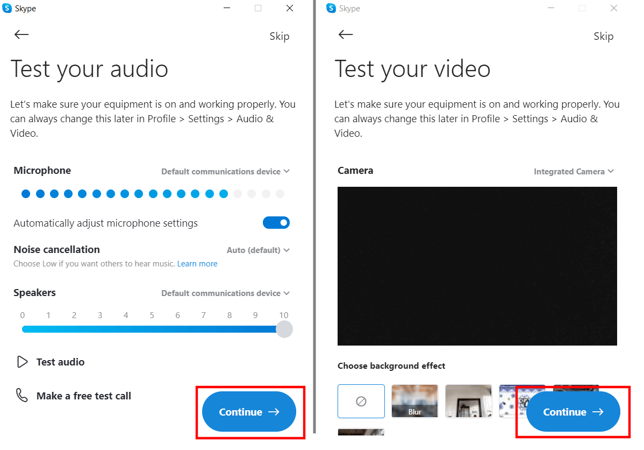
Task: Select the Blur background effect
Action: [415, 401]
